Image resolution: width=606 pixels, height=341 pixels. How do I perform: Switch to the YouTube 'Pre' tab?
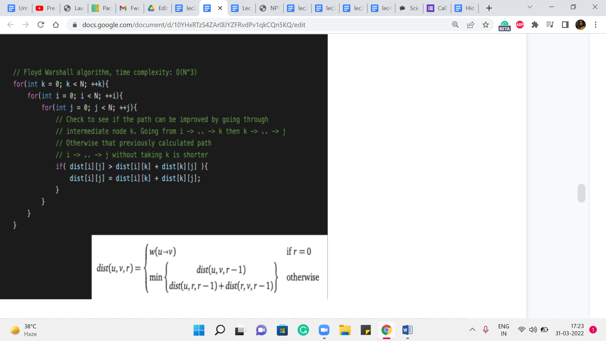pos(46,8)
